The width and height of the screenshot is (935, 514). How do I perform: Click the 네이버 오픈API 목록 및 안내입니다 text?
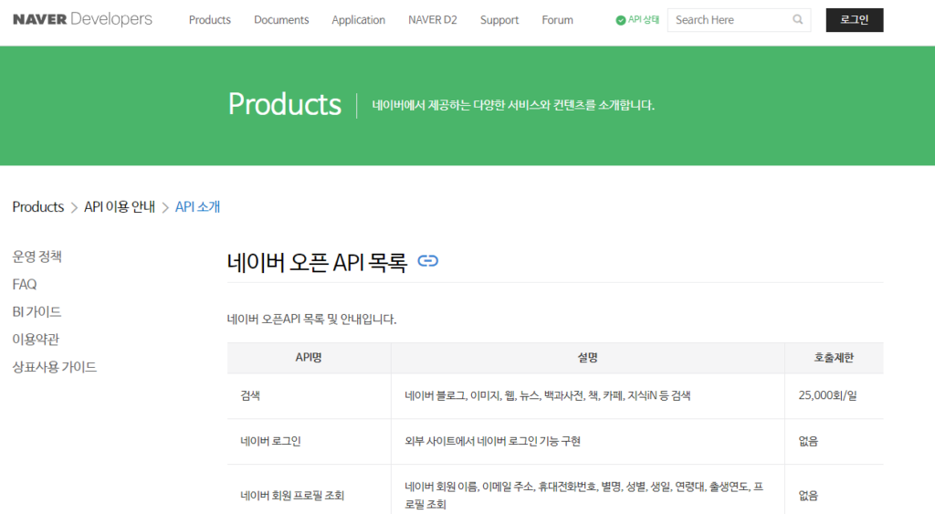pyautogui.click(x=312, y=319)
